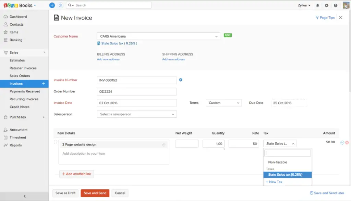The width and height of the screenshot is (351, 201).
Task: Click the search magnifier icon
Action: coord(70,5)
